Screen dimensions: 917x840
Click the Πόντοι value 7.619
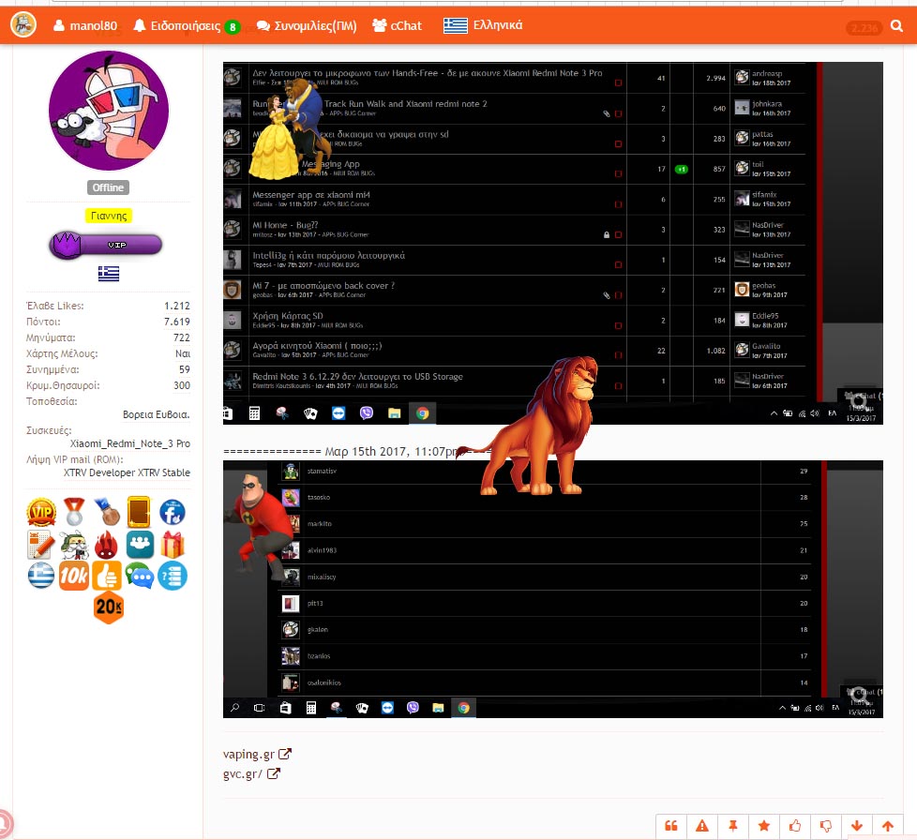[177, 322]
